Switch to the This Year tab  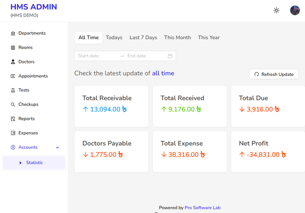[209, 38]
